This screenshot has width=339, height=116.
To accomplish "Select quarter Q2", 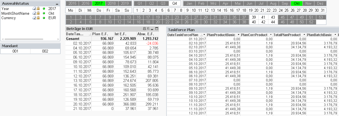I will click(x=151, y=3).
